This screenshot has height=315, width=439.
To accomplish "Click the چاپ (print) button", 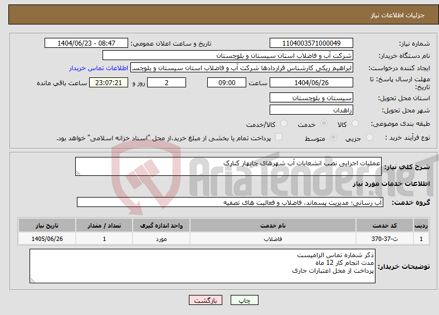I will tap(244, 300).
